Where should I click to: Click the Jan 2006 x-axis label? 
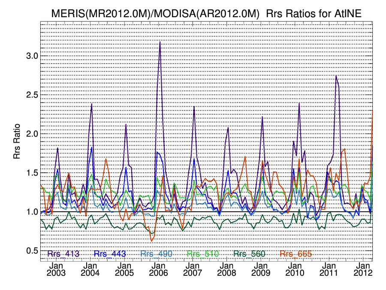pyautogui.click(x=158, y=269)
